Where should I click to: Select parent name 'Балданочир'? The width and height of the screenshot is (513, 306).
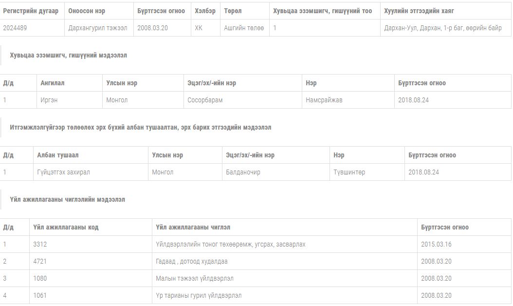tap(243, 172)
